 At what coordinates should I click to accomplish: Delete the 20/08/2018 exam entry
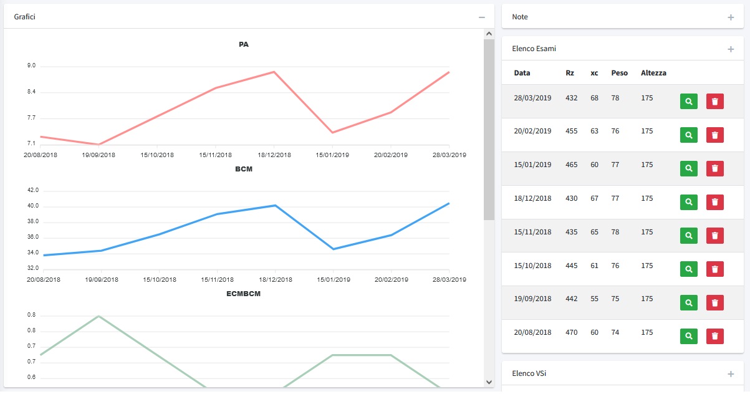point(714,336)
